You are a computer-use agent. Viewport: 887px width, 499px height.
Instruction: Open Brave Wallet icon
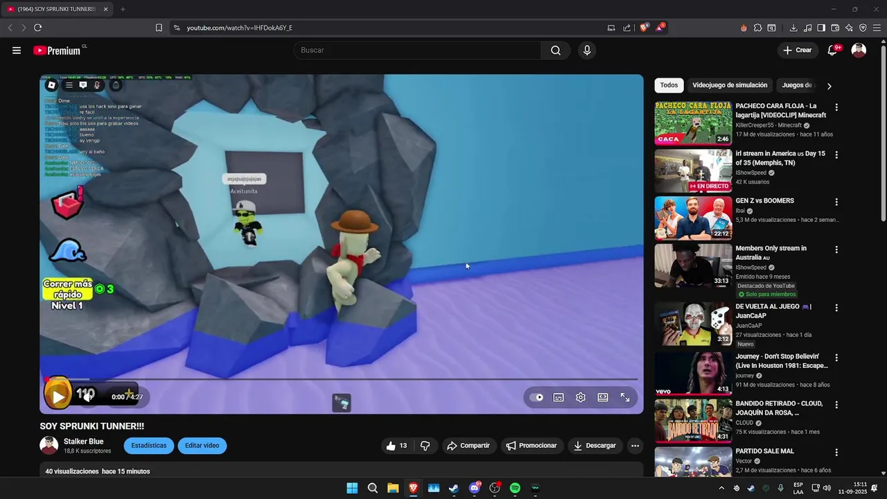(835, 28)
